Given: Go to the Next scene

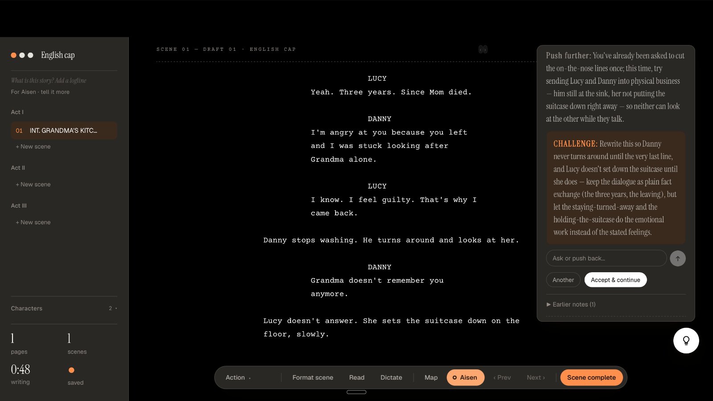Looking at the screenshot, I should (536, 377).
